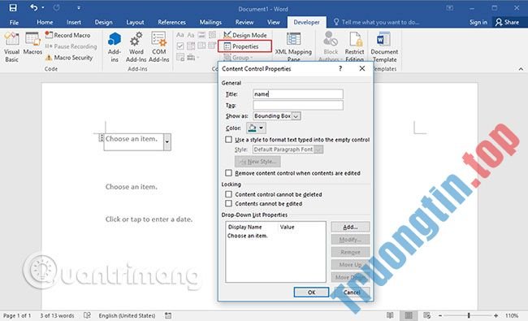Open Visual Basic editor
This screenshot has height=321, width=528.
(x=12, y=47)
